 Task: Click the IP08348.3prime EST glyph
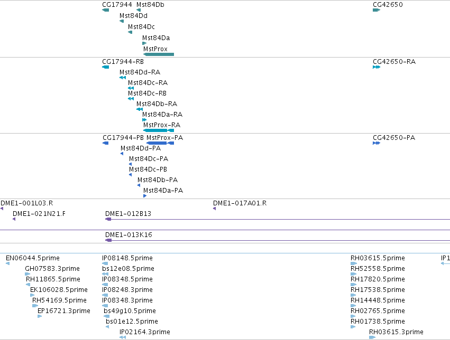coord(105,306)
